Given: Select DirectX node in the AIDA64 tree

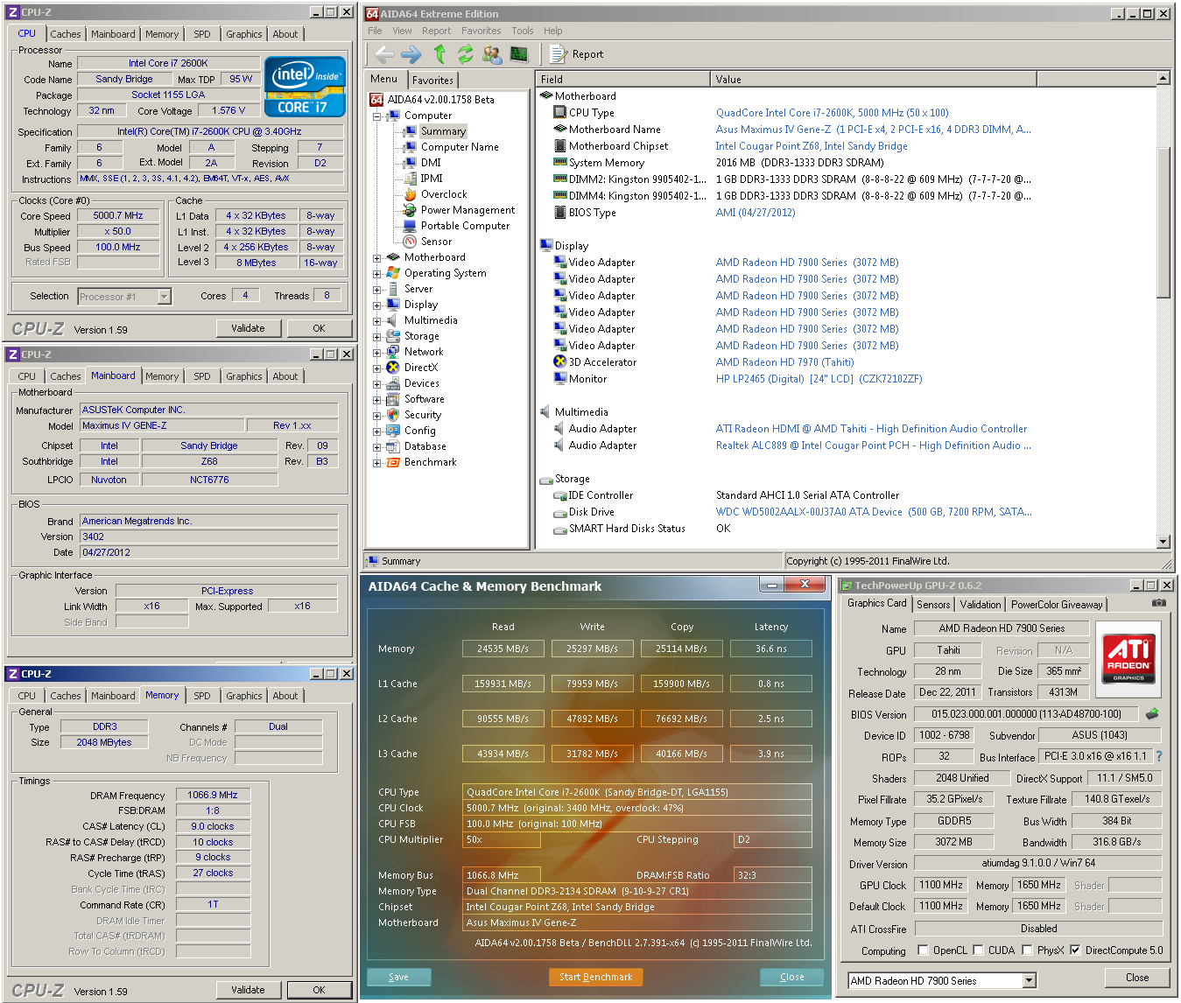Looking at the screenshot, I should click(x=412, y=368).
